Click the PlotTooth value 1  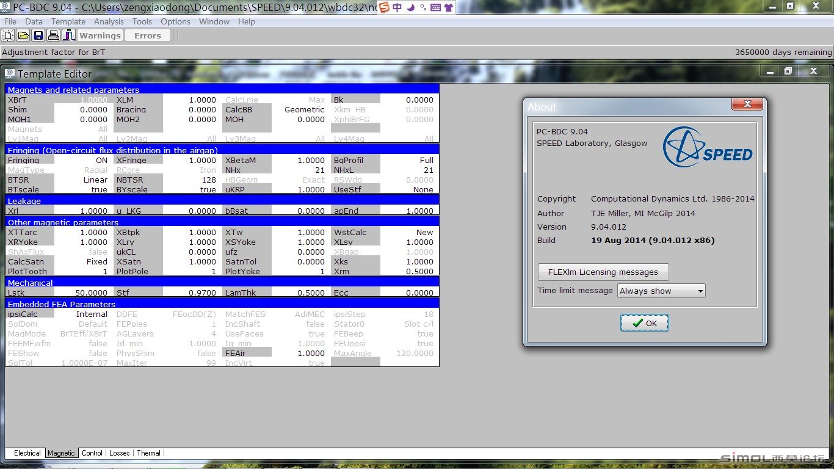click(81, 271)
